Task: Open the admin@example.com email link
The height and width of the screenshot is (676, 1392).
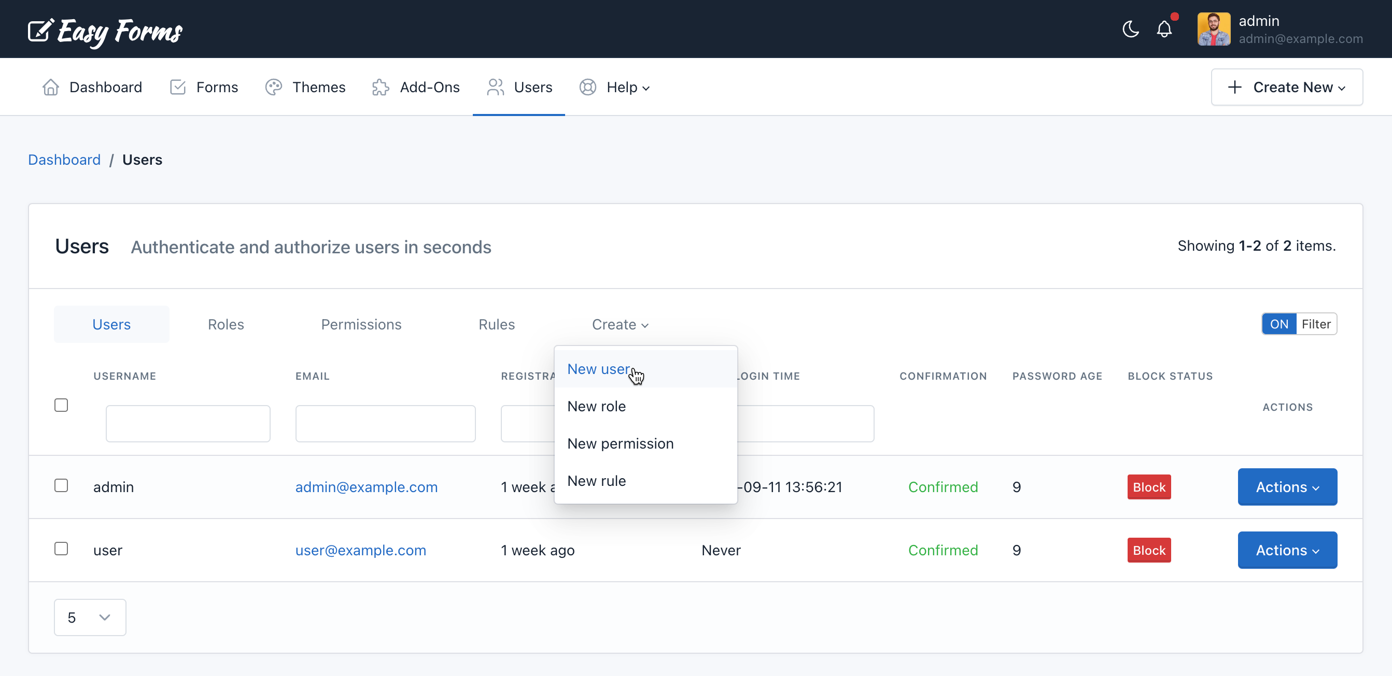Action: (x=367, y=486)
